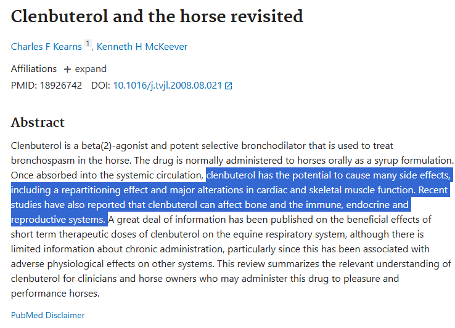Click the 'Clenbuterol and the horse revisited' title
This screenshot has height=328, width=455.
point(157,16)
